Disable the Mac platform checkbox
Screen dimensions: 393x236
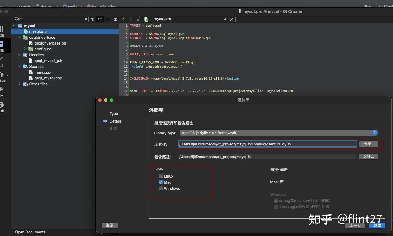(x=161, y=182)
